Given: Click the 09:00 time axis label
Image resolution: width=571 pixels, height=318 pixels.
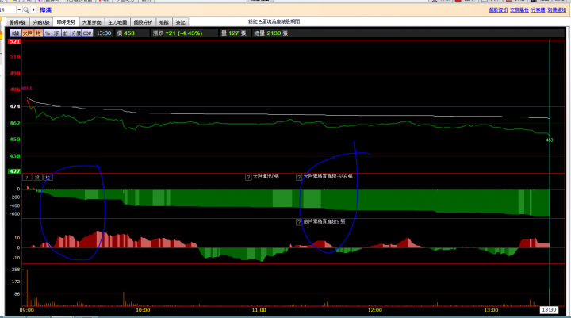Looking at the screenshot, I should 27,310.
